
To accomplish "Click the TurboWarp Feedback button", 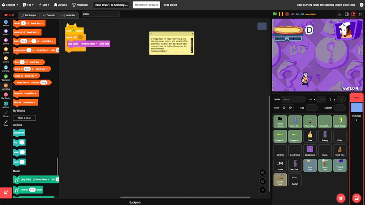I will (x=146, y=4).
